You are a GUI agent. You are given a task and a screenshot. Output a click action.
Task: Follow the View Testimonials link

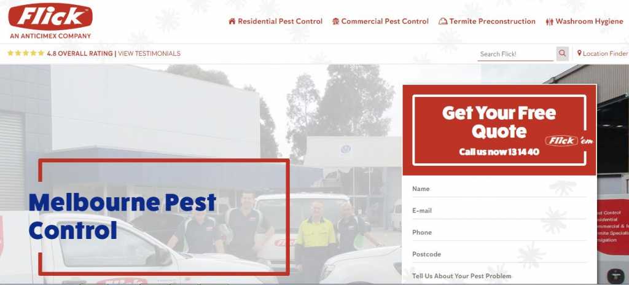[x=149, y=53]
